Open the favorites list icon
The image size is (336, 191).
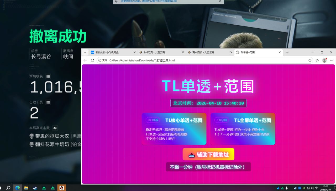317,60
